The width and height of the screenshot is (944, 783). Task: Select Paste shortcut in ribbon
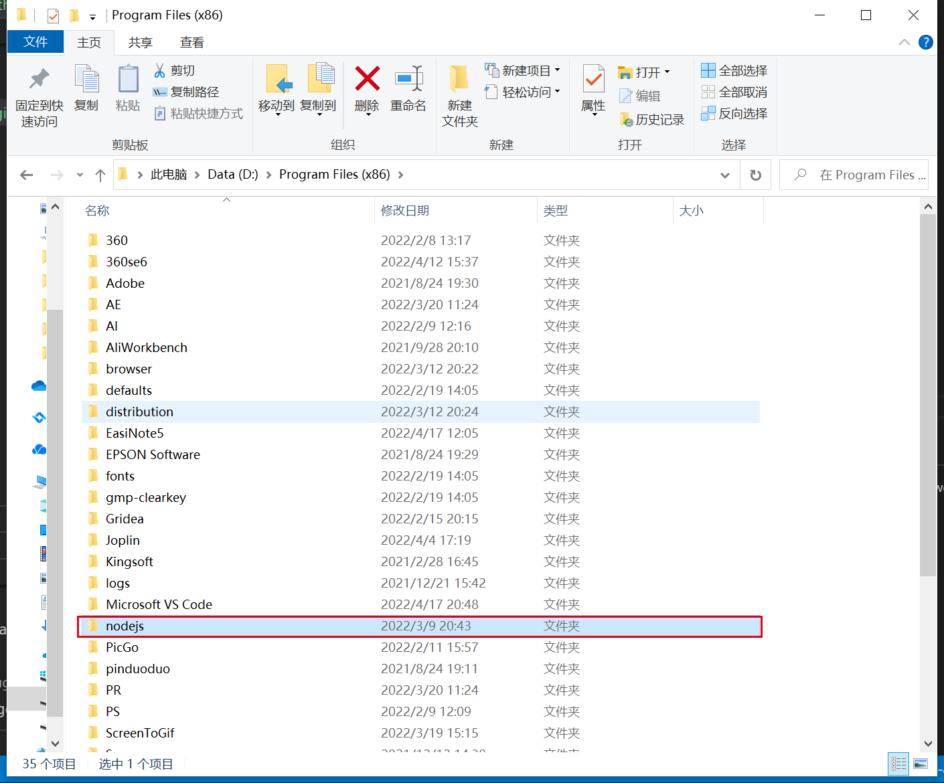pyautogui.click(x=198, y=113)
